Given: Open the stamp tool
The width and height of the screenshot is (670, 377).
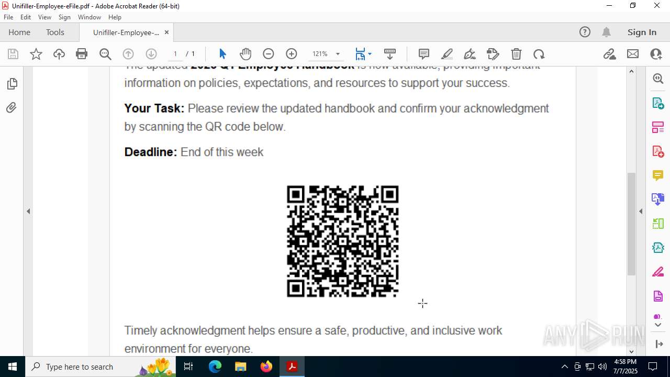Looking at the screenshot, I should click(493, 54).
